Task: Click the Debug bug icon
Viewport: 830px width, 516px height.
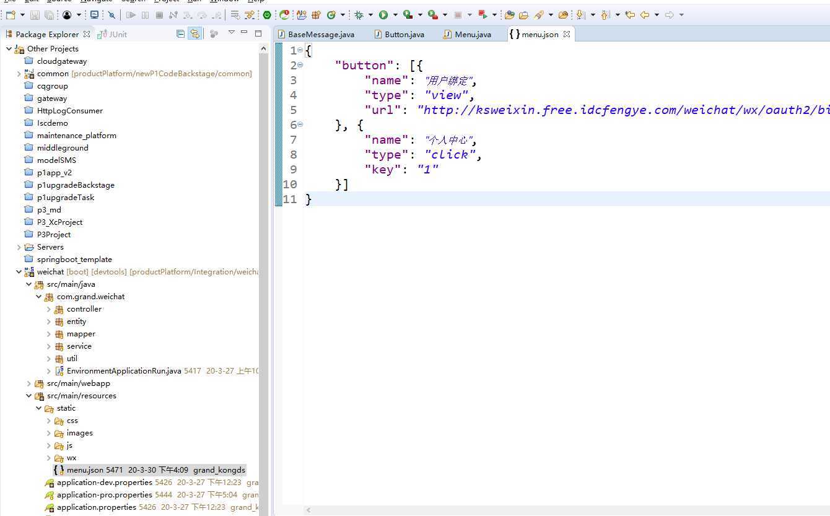Action: (359, 15)
